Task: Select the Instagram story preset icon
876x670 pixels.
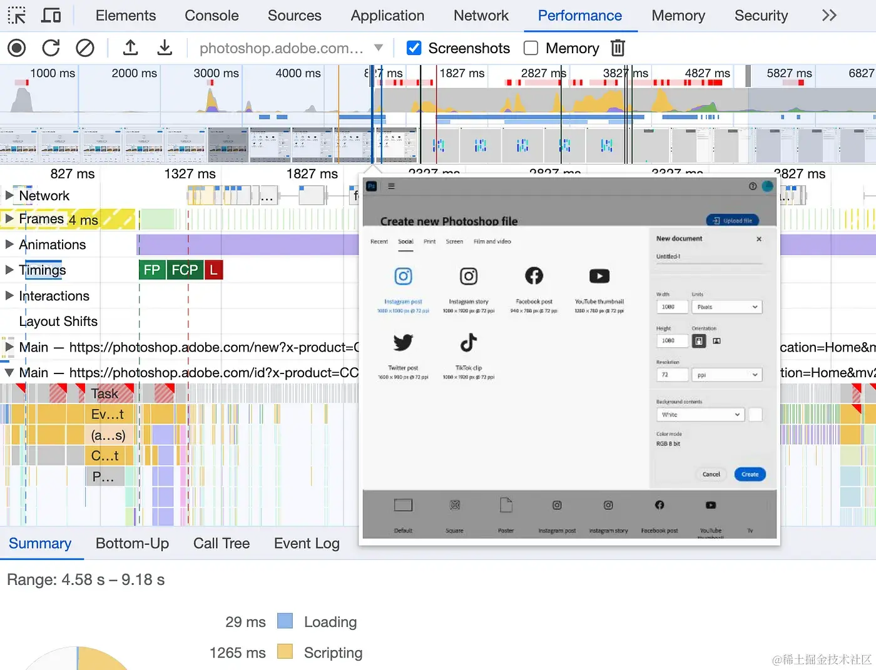Action: (x=469, y=276)
